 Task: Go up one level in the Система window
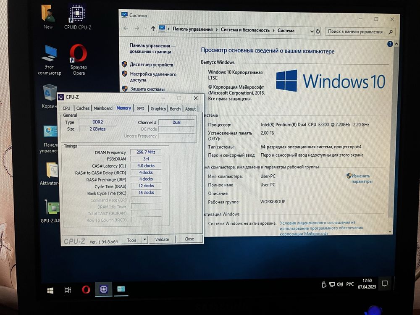153,29
